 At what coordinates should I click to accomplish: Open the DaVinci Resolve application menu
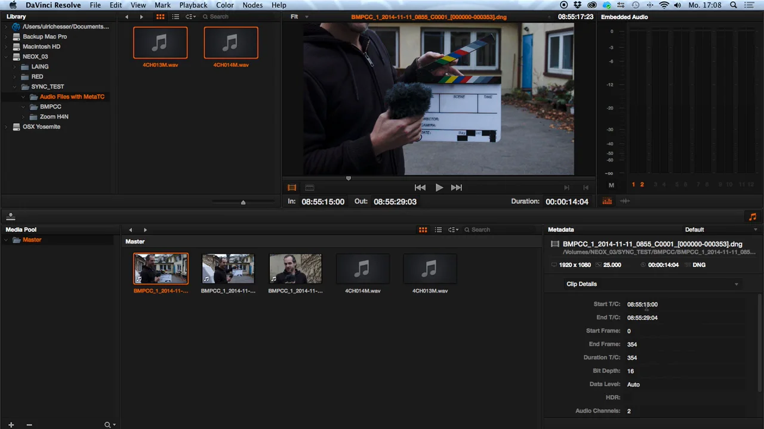(x=53, y=5)
